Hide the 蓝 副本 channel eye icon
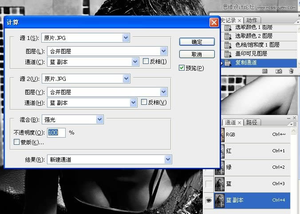Image resolution: width=300 pixels, height=214 pixels. coord(209,200)
